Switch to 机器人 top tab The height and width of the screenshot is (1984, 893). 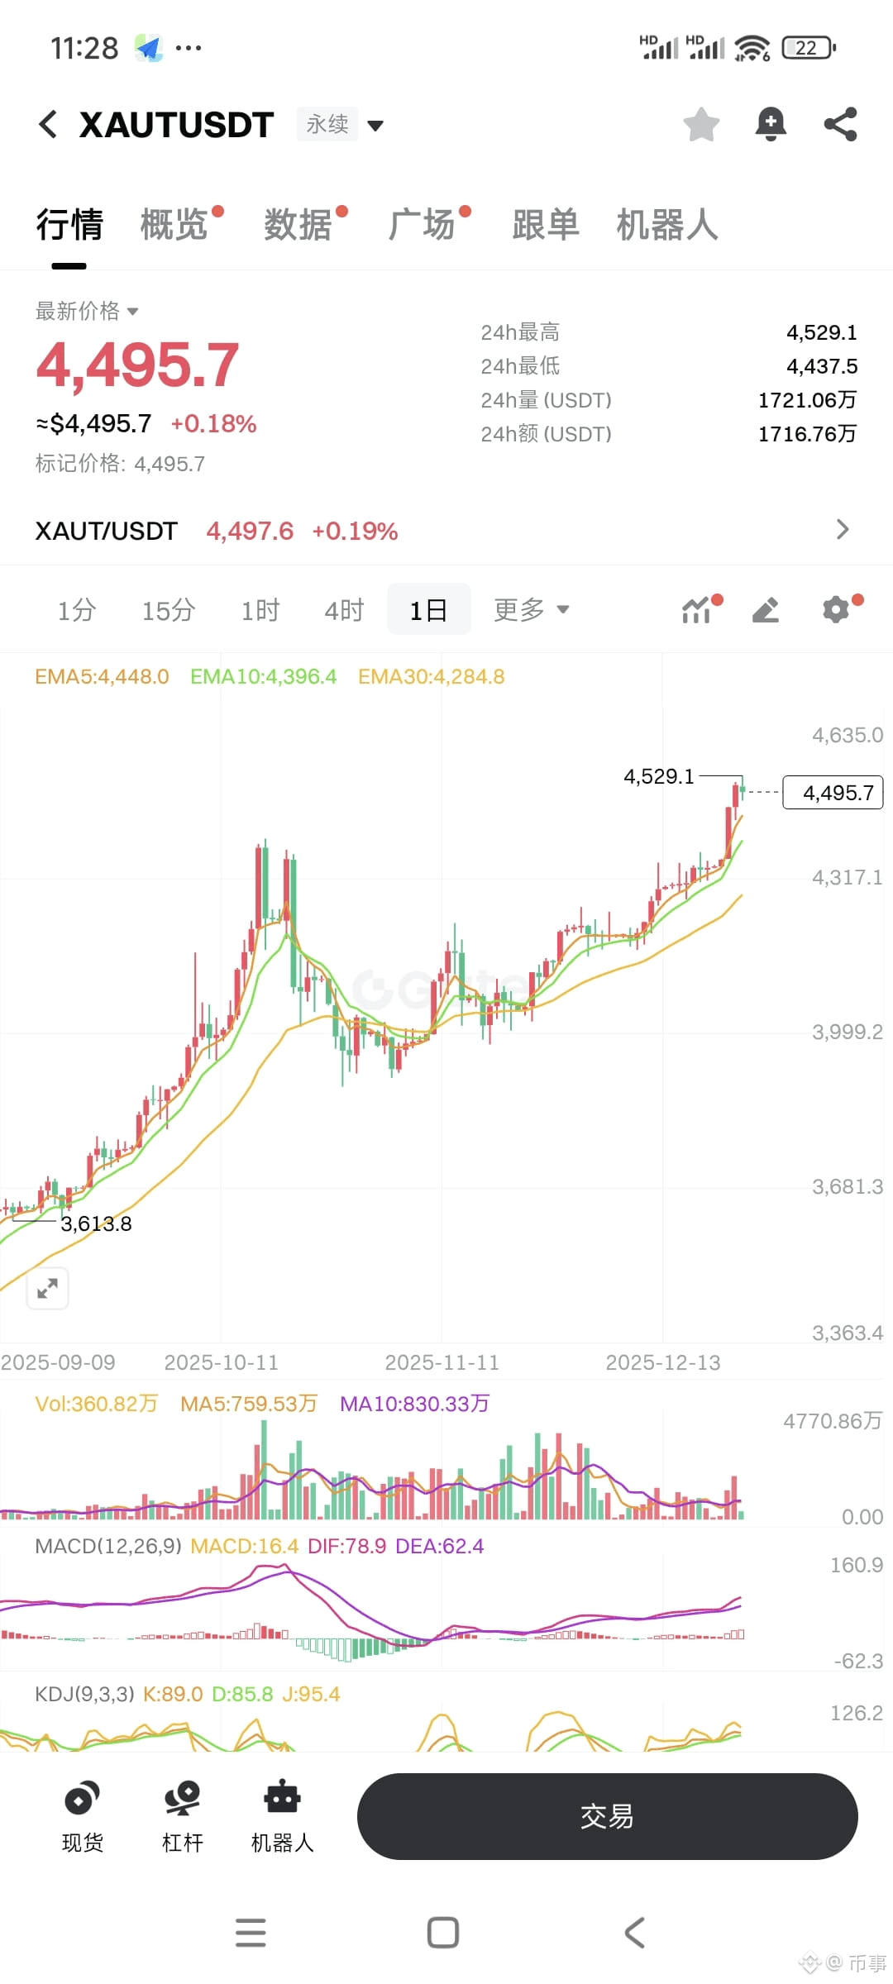click(x=667, y=224)
